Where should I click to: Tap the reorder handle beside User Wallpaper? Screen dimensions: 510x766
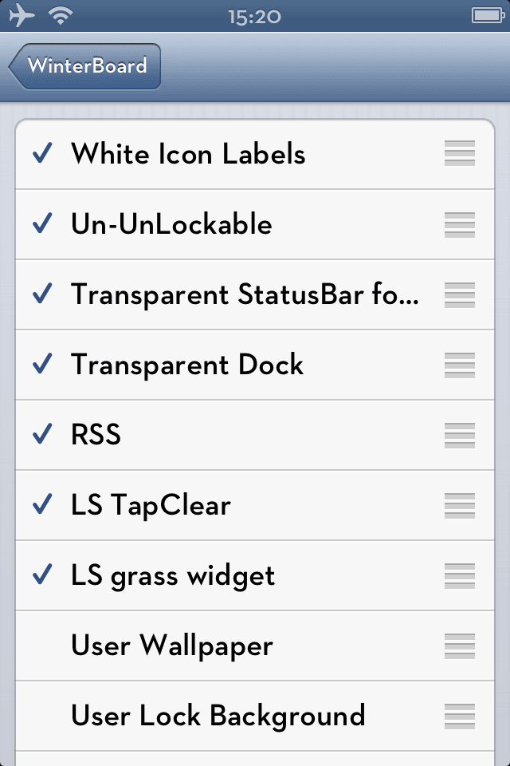[459, 646]
